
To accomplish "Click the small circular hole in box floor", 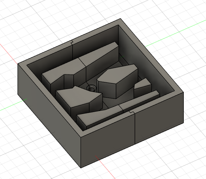I will (91, 88).
